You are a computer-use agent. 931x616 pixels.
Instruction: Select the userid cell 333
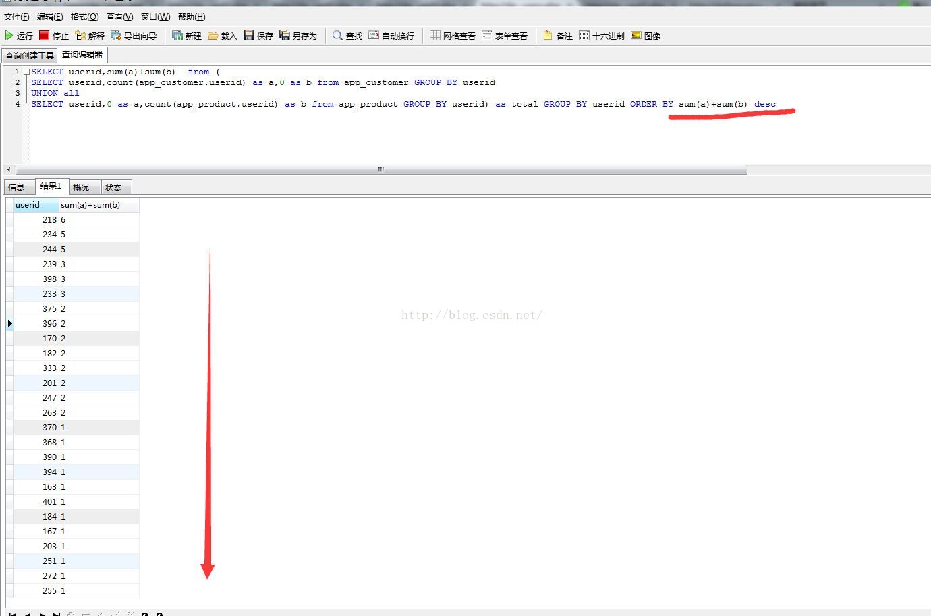coord(36,368)
